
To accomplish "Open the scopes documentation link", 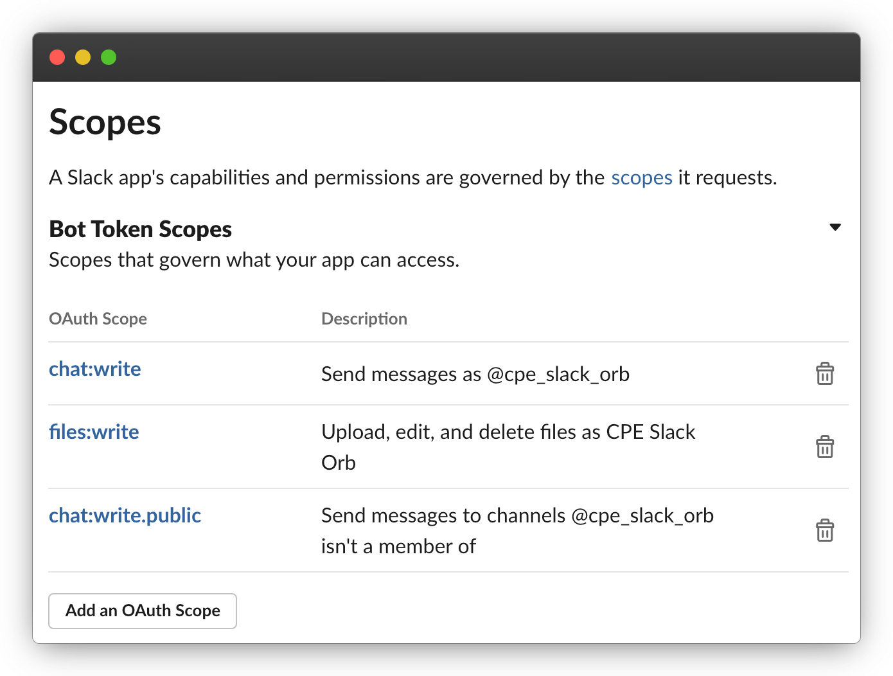I will 641,177.
